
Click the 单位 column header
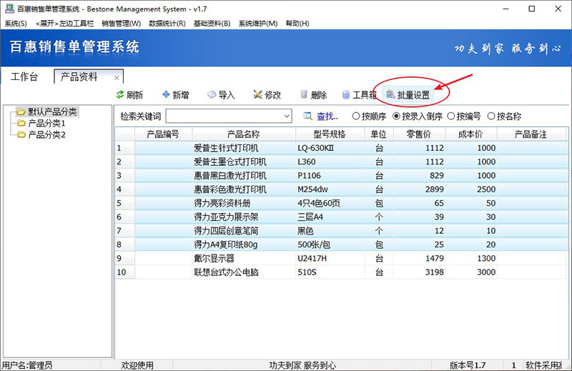click(379, 134)
